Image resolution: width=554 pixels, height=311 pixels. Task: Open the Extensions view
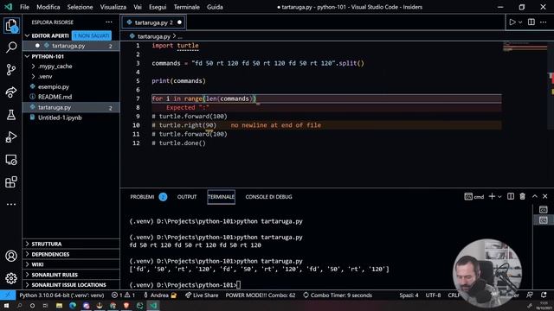tap(11, 182)
